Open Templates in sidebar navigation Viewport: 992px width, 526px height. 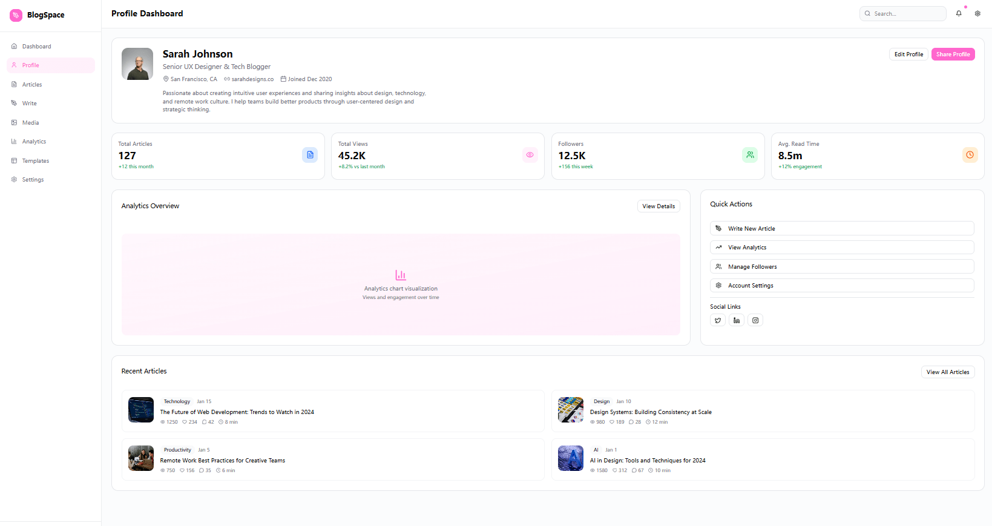(x=35, y=161)
